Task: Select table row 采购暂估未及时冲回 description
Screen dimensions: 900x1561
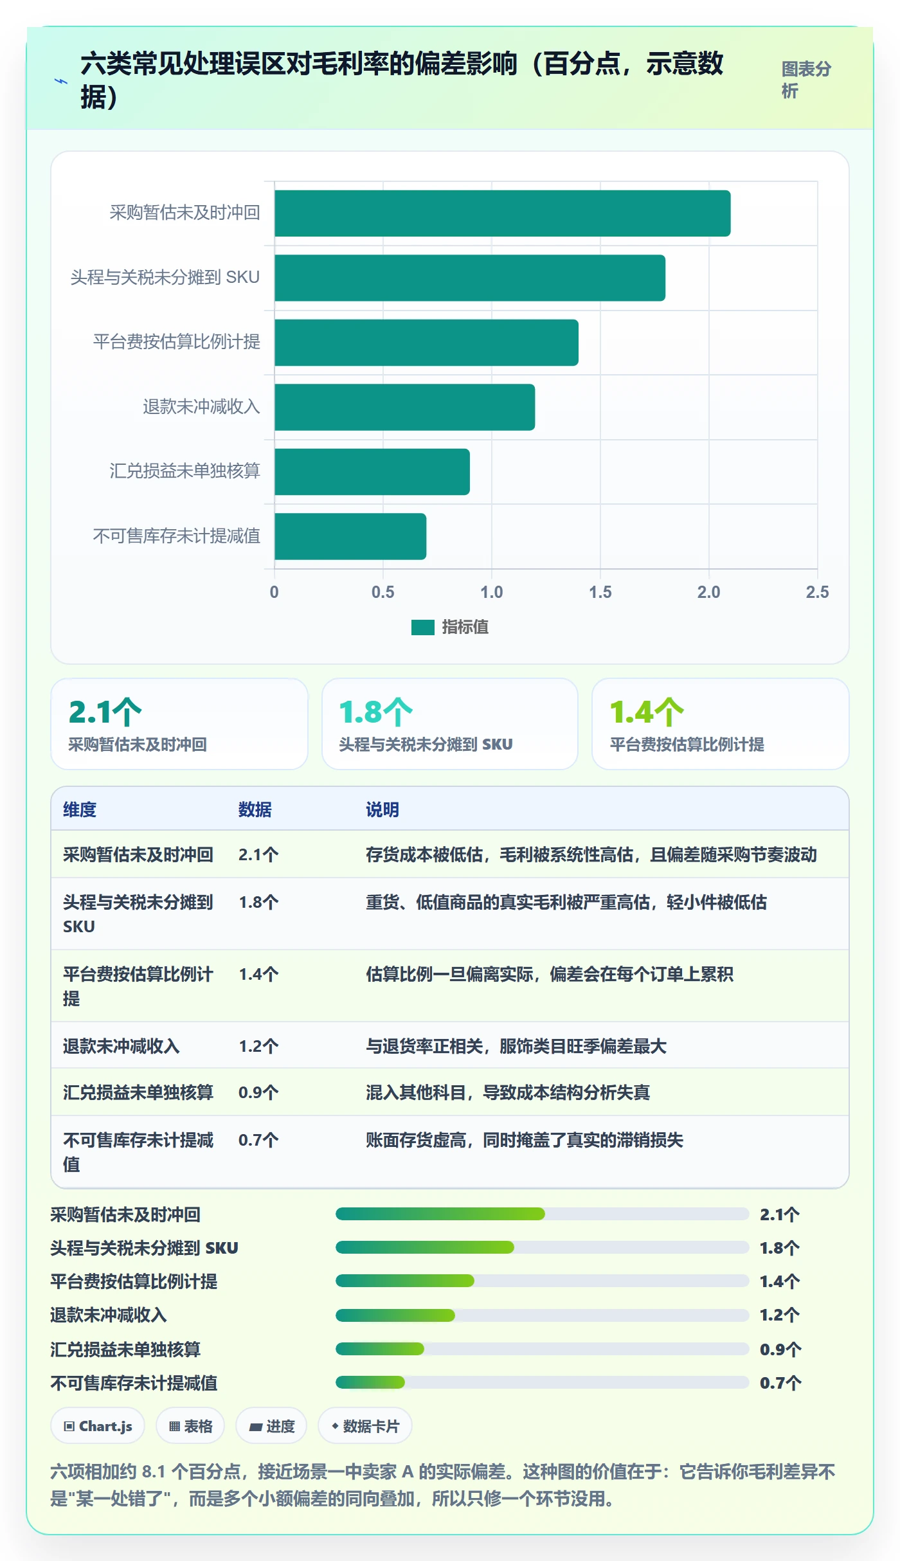Action: tap(591, 854)
